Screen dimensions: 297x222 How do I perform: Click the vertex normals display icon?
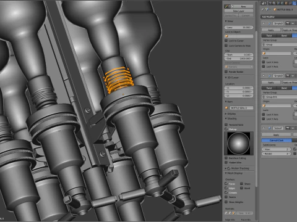(x=226, y=213)
